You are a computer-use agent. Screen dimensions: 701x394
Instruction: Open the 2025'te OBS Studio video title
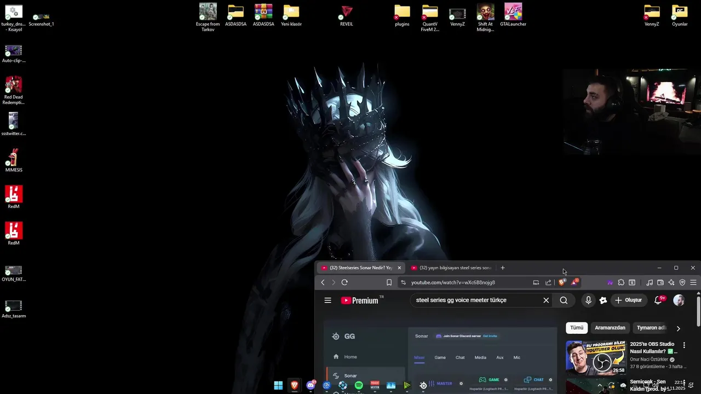coord(653,347)
